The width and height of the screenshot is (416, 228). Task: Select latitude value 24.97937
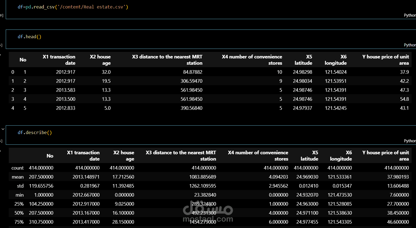tap(302, 108)
